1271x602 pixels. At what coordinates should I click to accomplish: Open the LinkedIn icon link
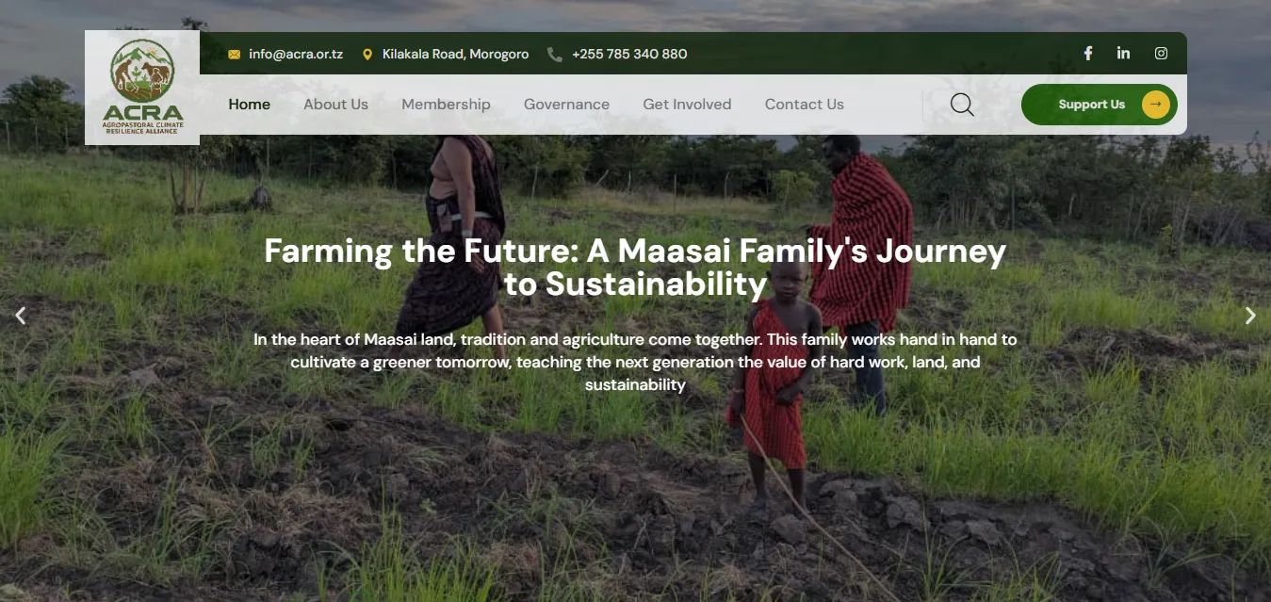(1123, 53)
